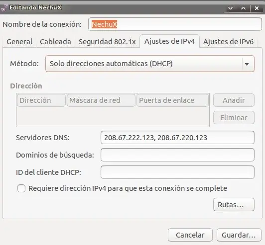Click inside the Servidores DNS field
This screenshot has width=265, height=245.
(177, 138)
